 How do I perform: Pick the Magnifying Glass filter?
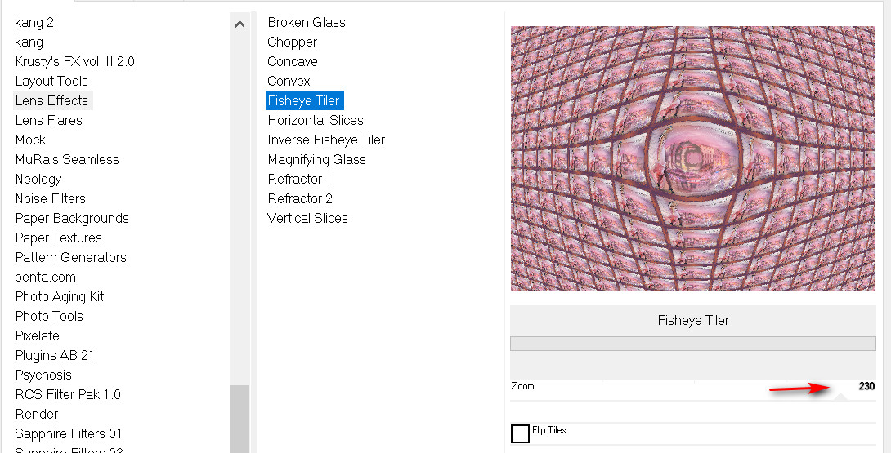point(316,159)
